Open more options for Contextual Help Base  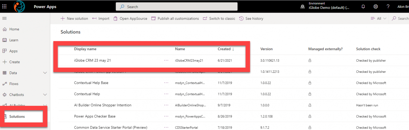point(166,83)
